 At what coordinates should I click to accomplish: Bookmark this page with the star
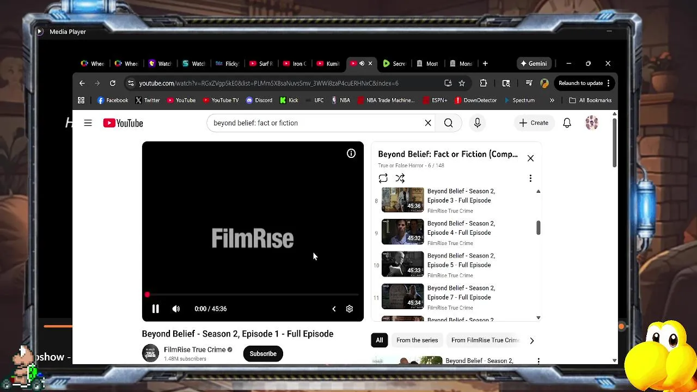pos(462,83)
